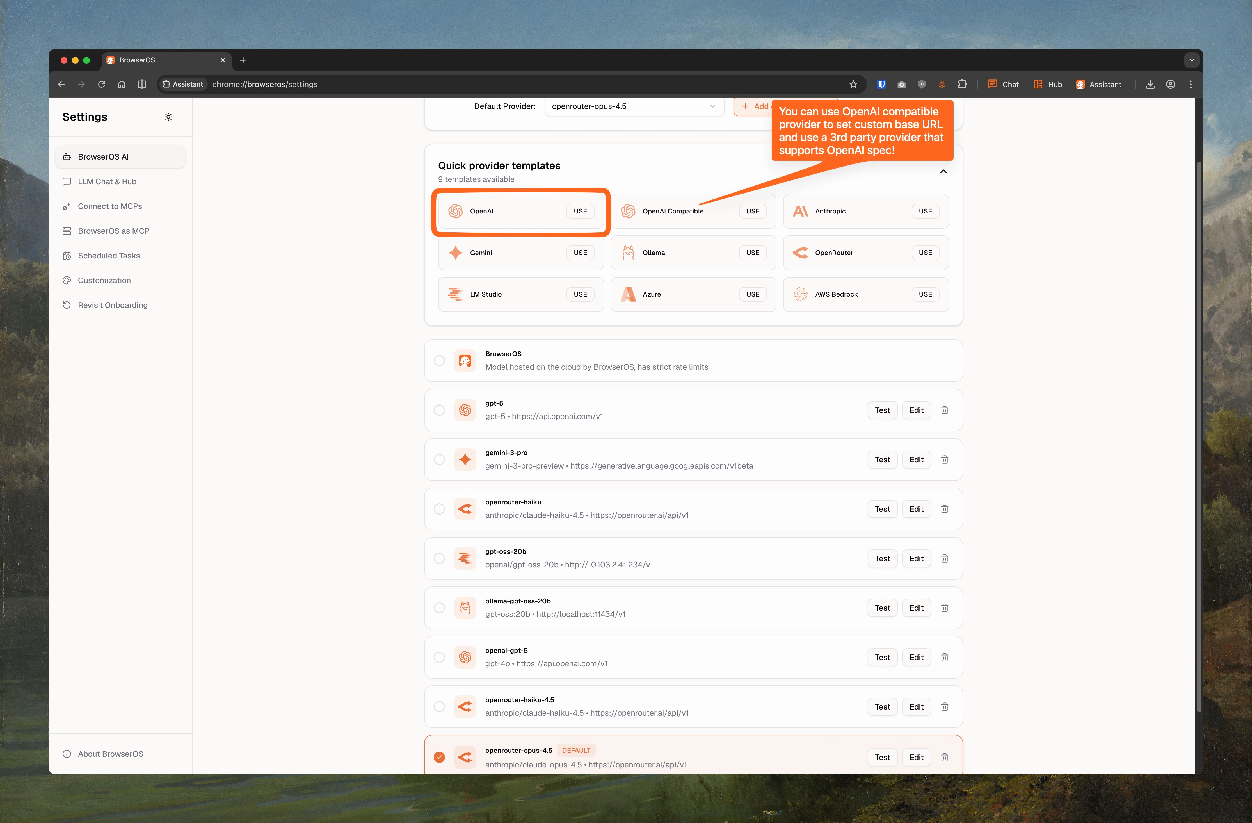Image resolution: width=1252 pixels, height=823 pixels.
Task: Select the gemini-3-pro provider radio button
Action: click(440, 459)
